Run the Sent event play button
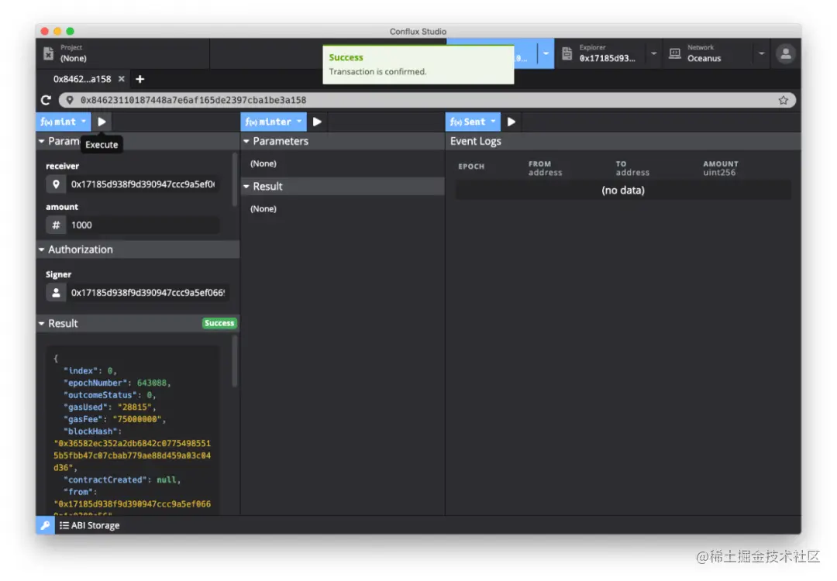Image resolution: width=837 pixels, height=581 pixels. (x=511, y=122)
